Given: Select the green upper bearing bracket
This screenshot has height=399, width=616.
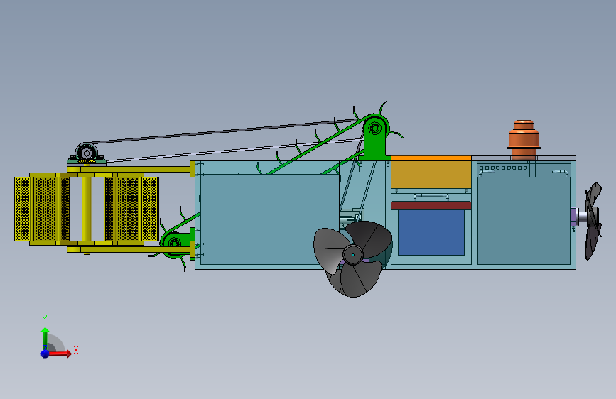Looking at the screenshot, I should point(374,138).
